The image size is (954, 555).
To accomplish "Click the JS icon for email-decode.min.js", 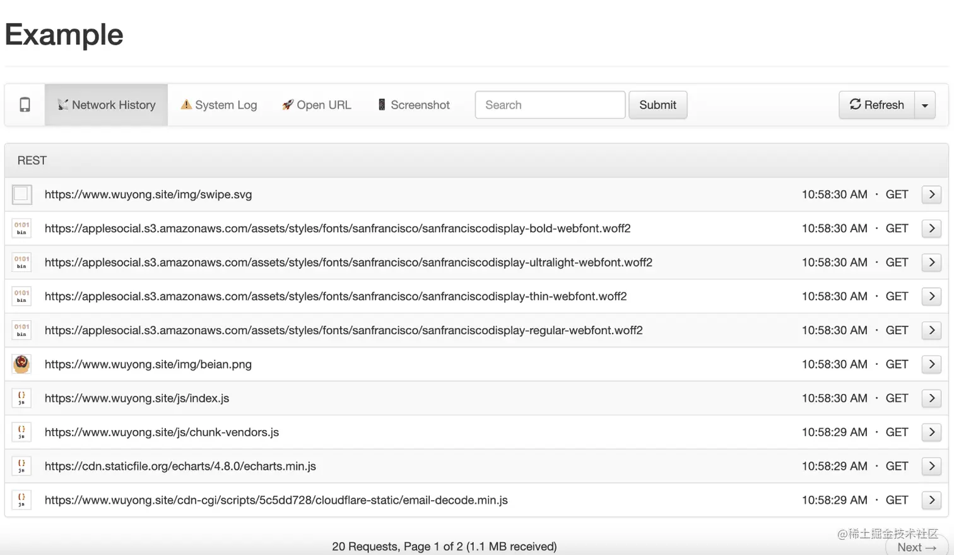I will [x=21, y=500].
